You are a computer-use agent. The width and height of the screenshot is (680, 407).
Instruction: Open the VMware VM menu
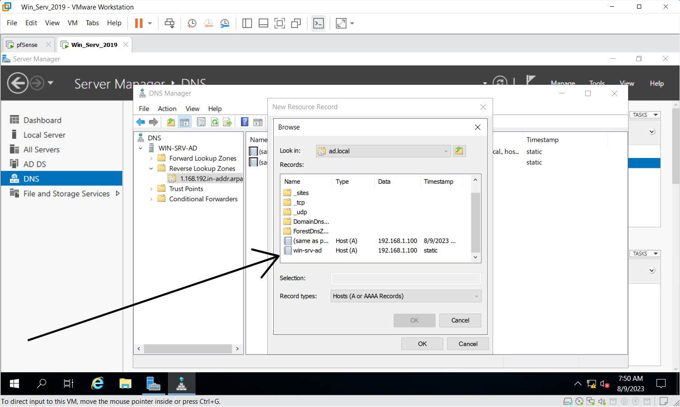(73, 23)
